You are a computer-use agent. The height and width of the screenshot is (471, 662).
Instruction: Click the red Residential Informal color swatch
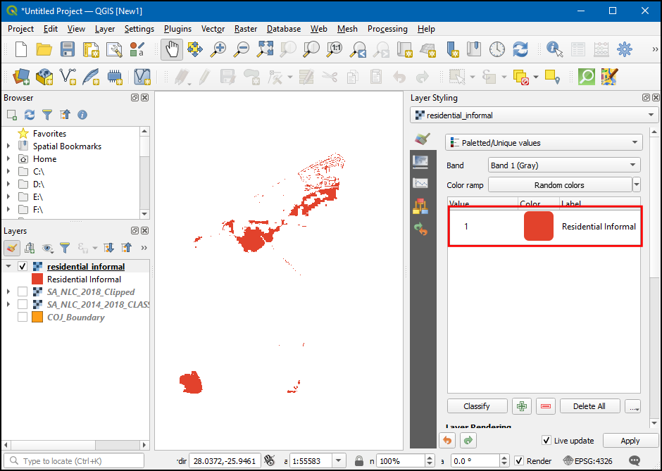(538, 227)
